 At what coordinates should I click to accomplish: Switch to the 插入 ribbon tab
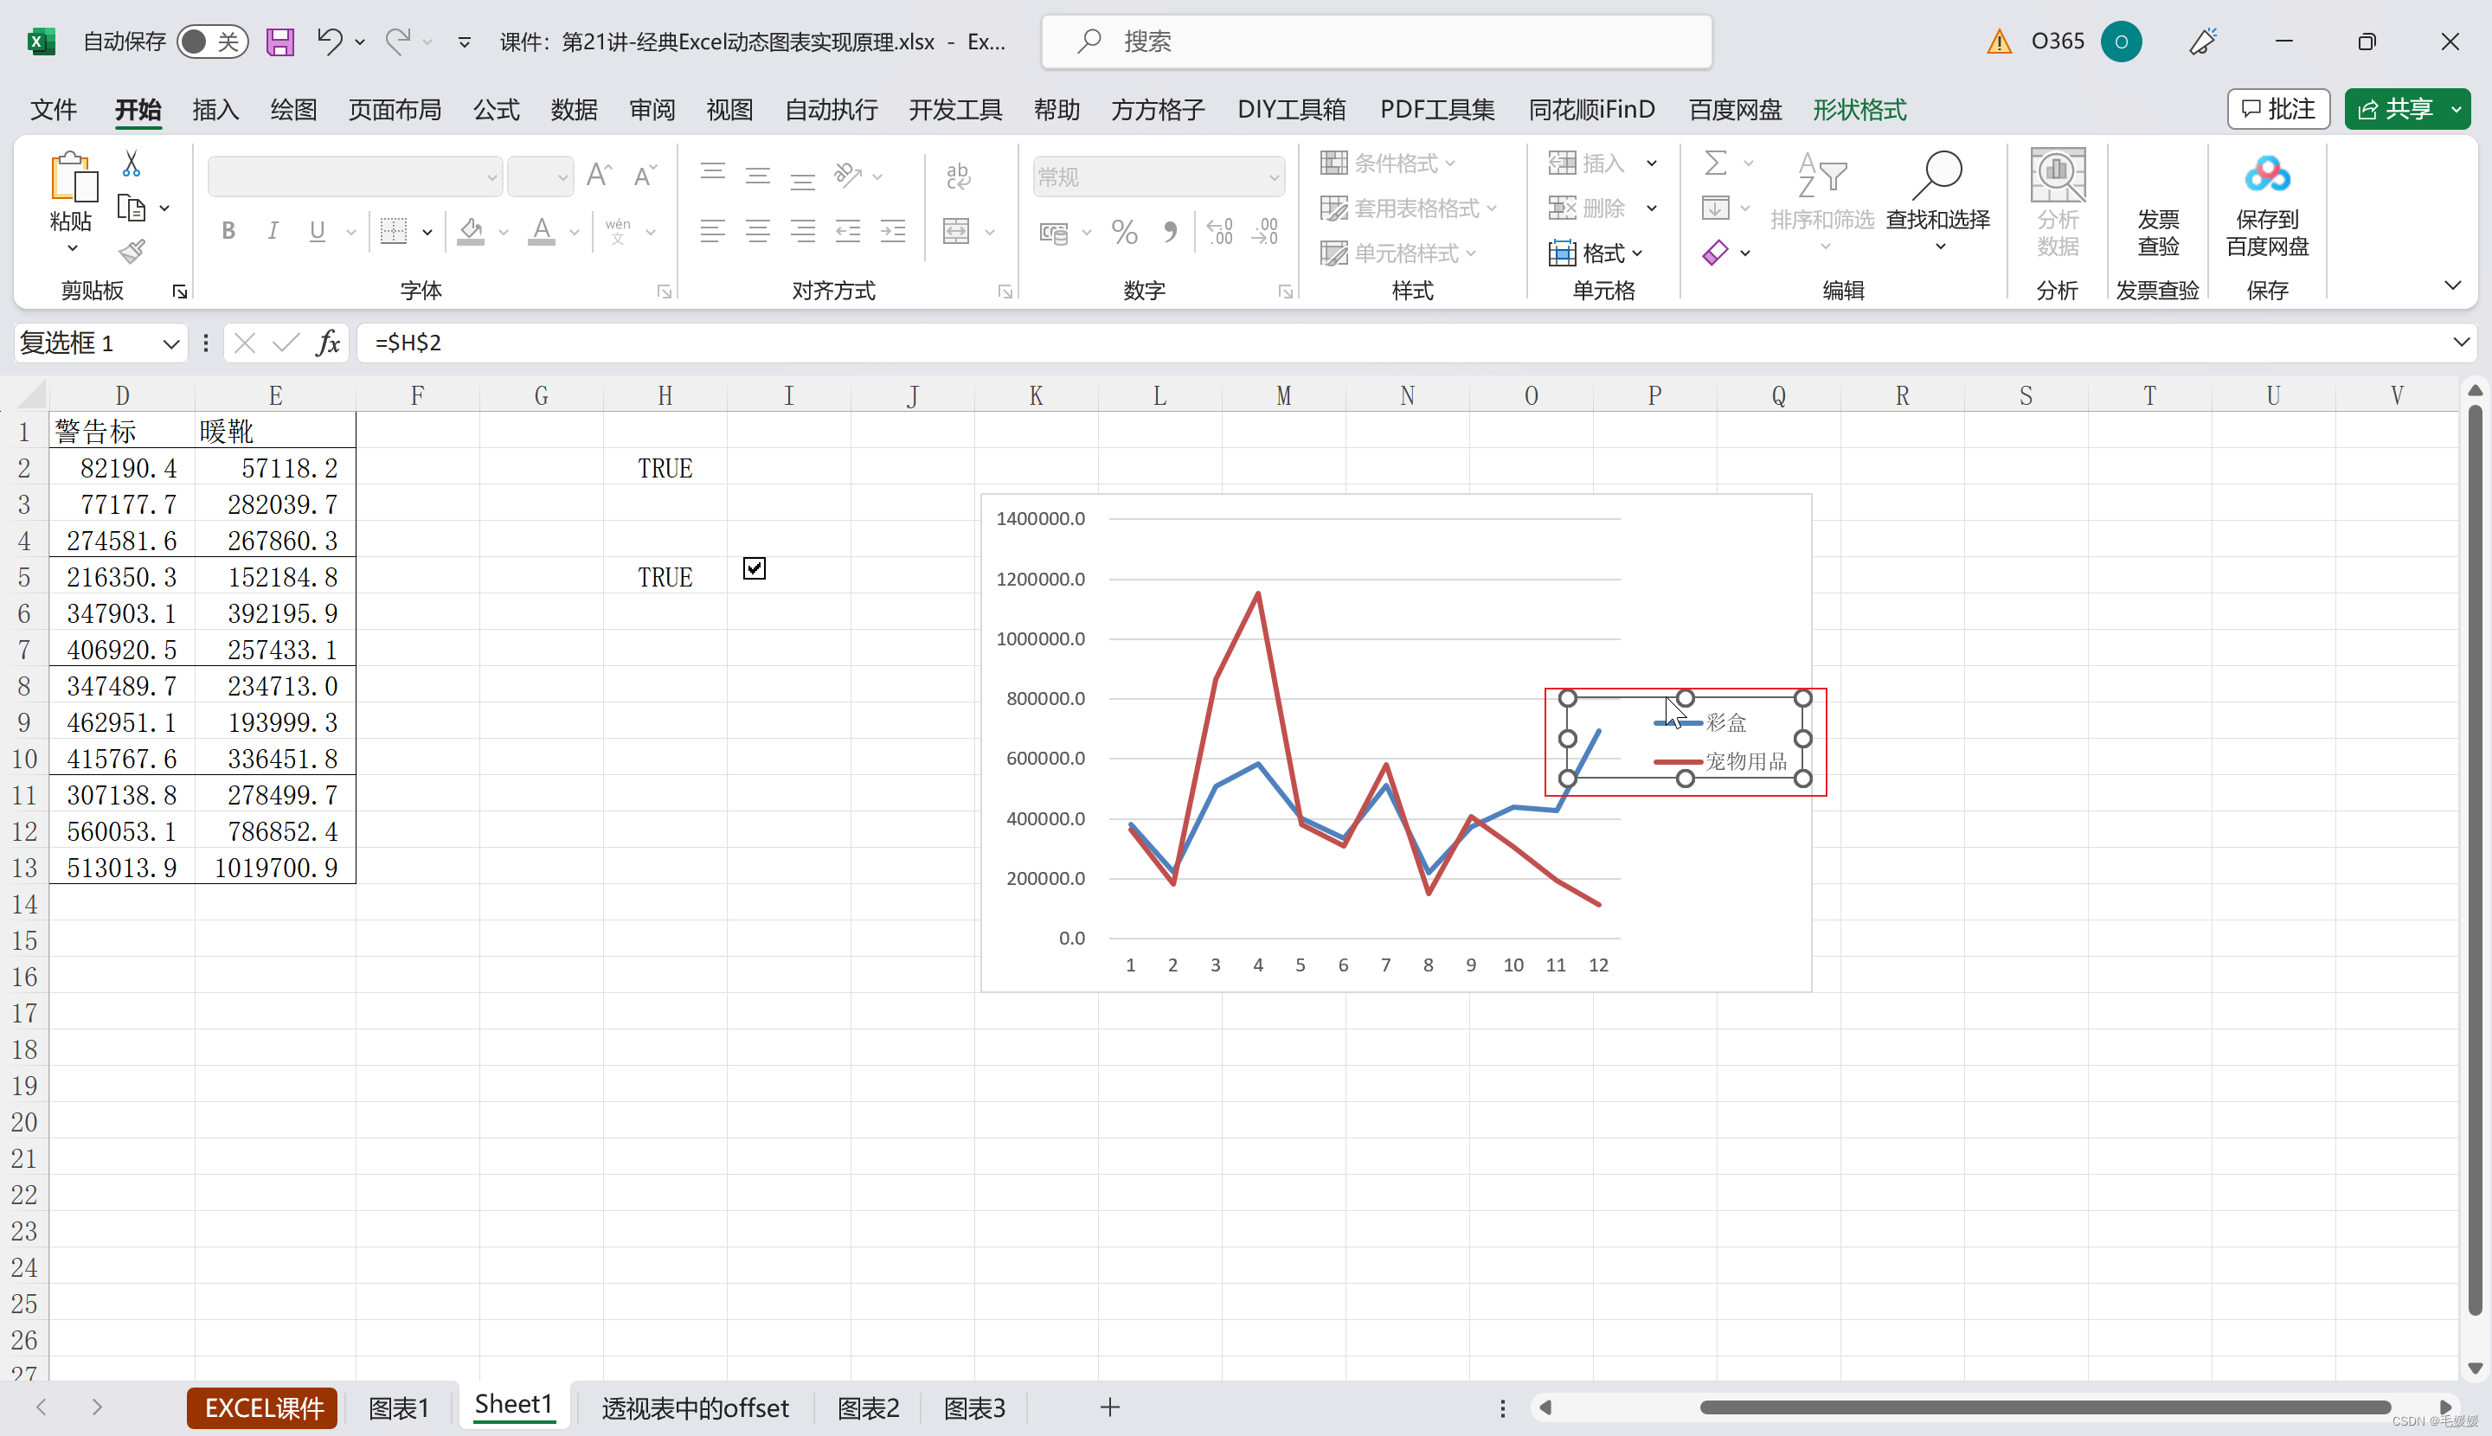[x=216, y=110]
